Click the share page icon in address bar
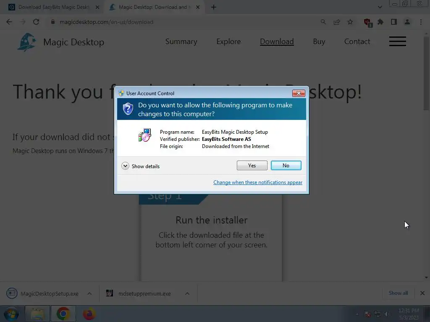This screenshot has width=430, height=322. (x=337, y=22)
